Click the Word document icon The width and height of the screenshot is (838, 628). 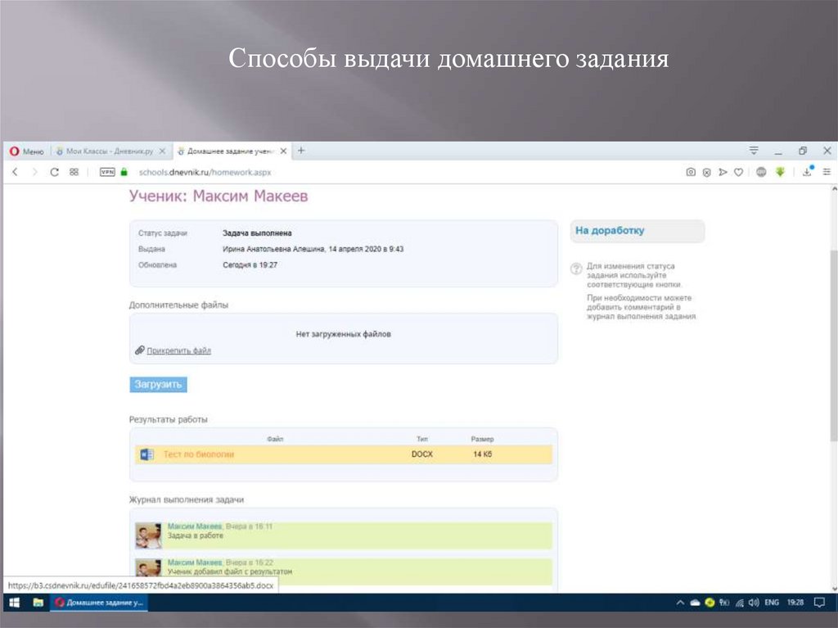pos(146,454)
